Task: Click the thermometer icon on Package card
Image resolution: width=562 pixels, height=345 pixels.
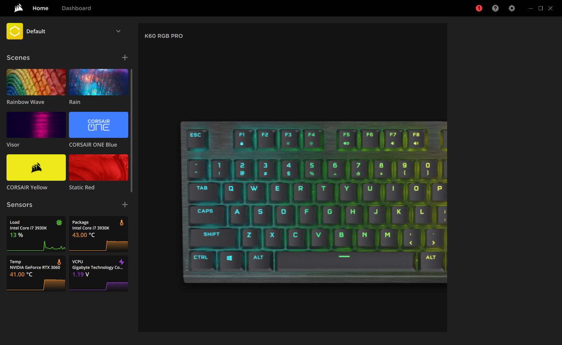Action: [121, 223]
